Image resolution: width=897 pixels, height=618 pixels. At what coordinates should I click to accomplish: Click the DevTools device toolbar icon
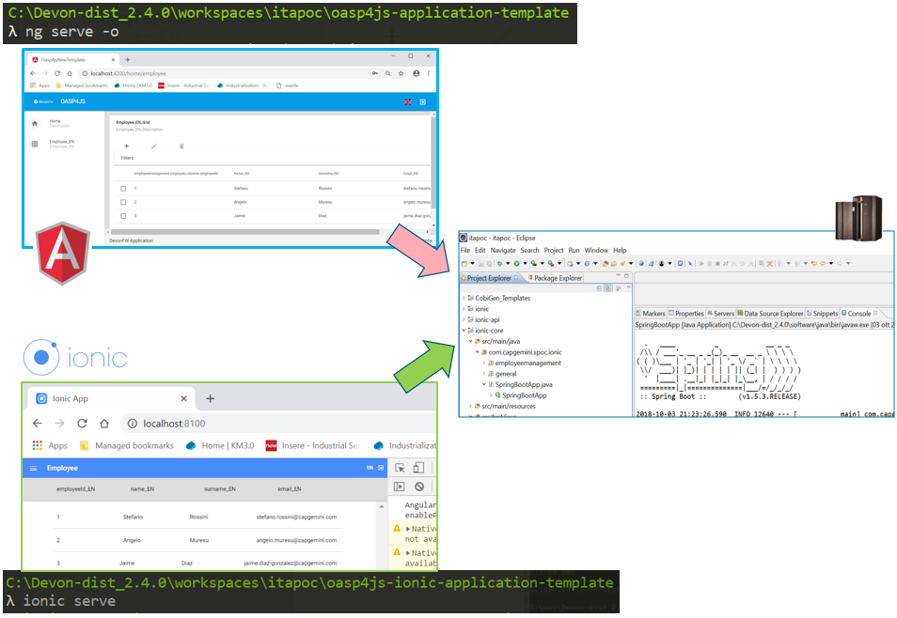pyautogui.click(x=418, y=468)
